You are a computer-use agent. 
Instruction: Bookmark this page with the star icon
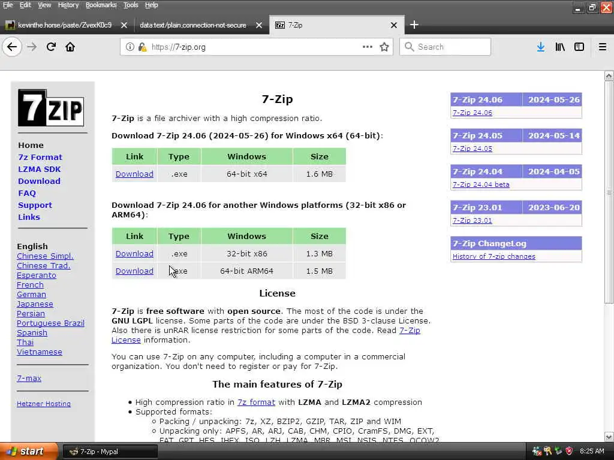point(384,47)
